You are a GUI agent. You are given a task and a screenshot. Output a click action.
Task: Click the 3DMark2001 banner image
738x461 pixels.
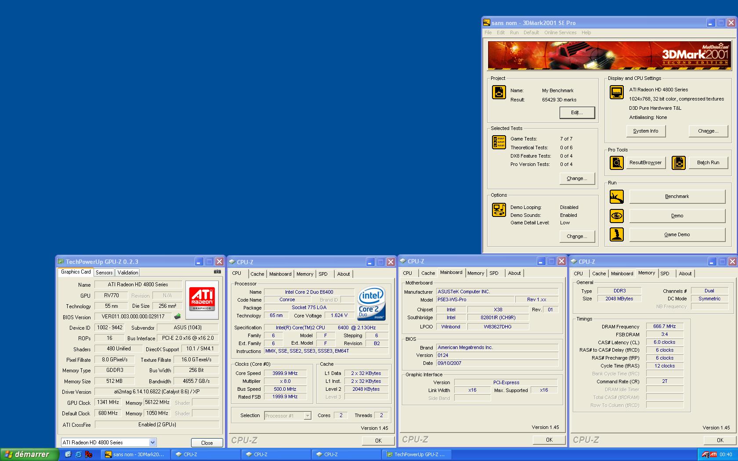609,56
